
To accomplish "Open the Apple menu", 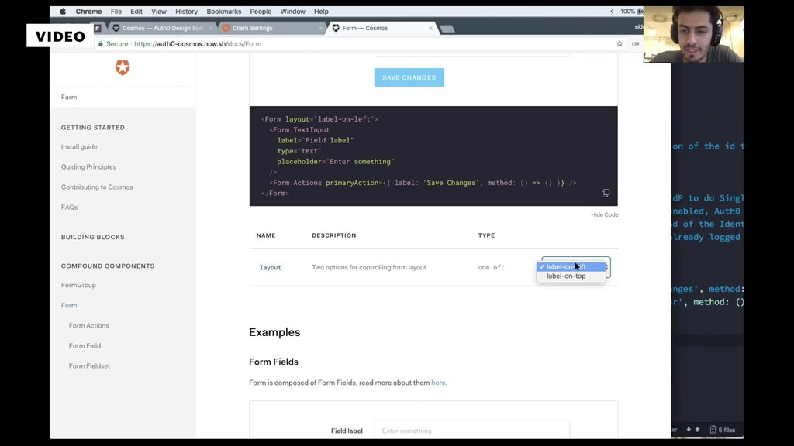I will (63, 11).
